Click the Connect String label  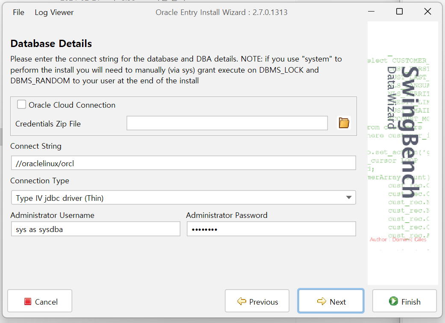pyautogui.click(x=36, y=146)
